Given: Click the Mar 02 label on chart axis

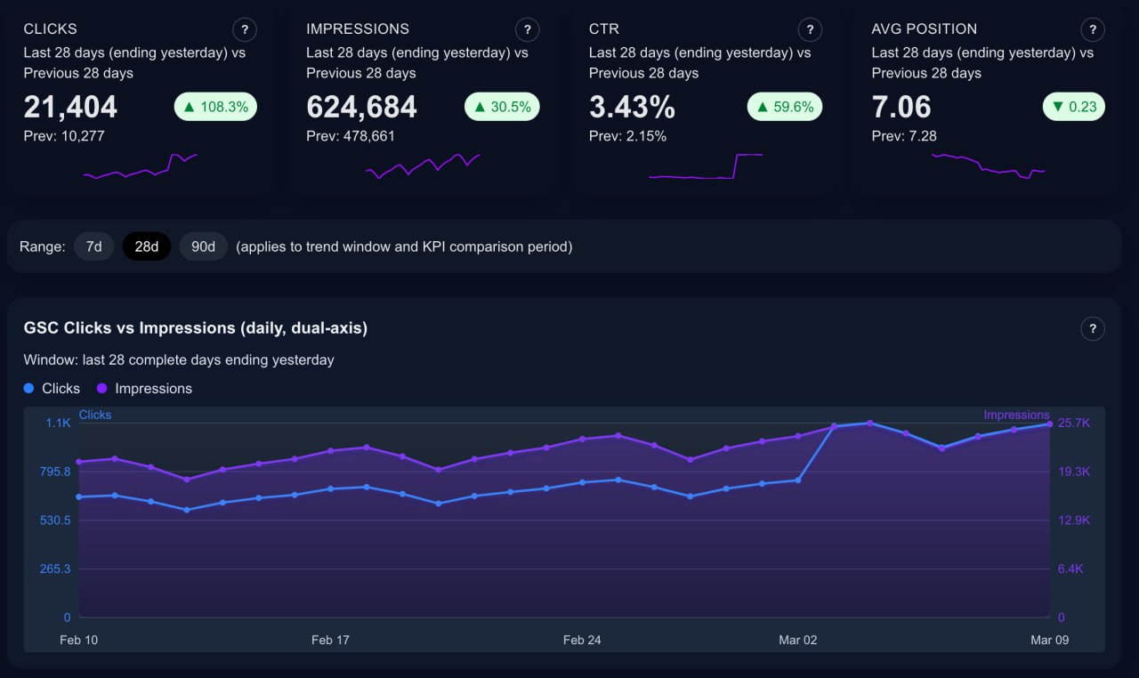Looking at the screenshot, I should click(797, 640).
